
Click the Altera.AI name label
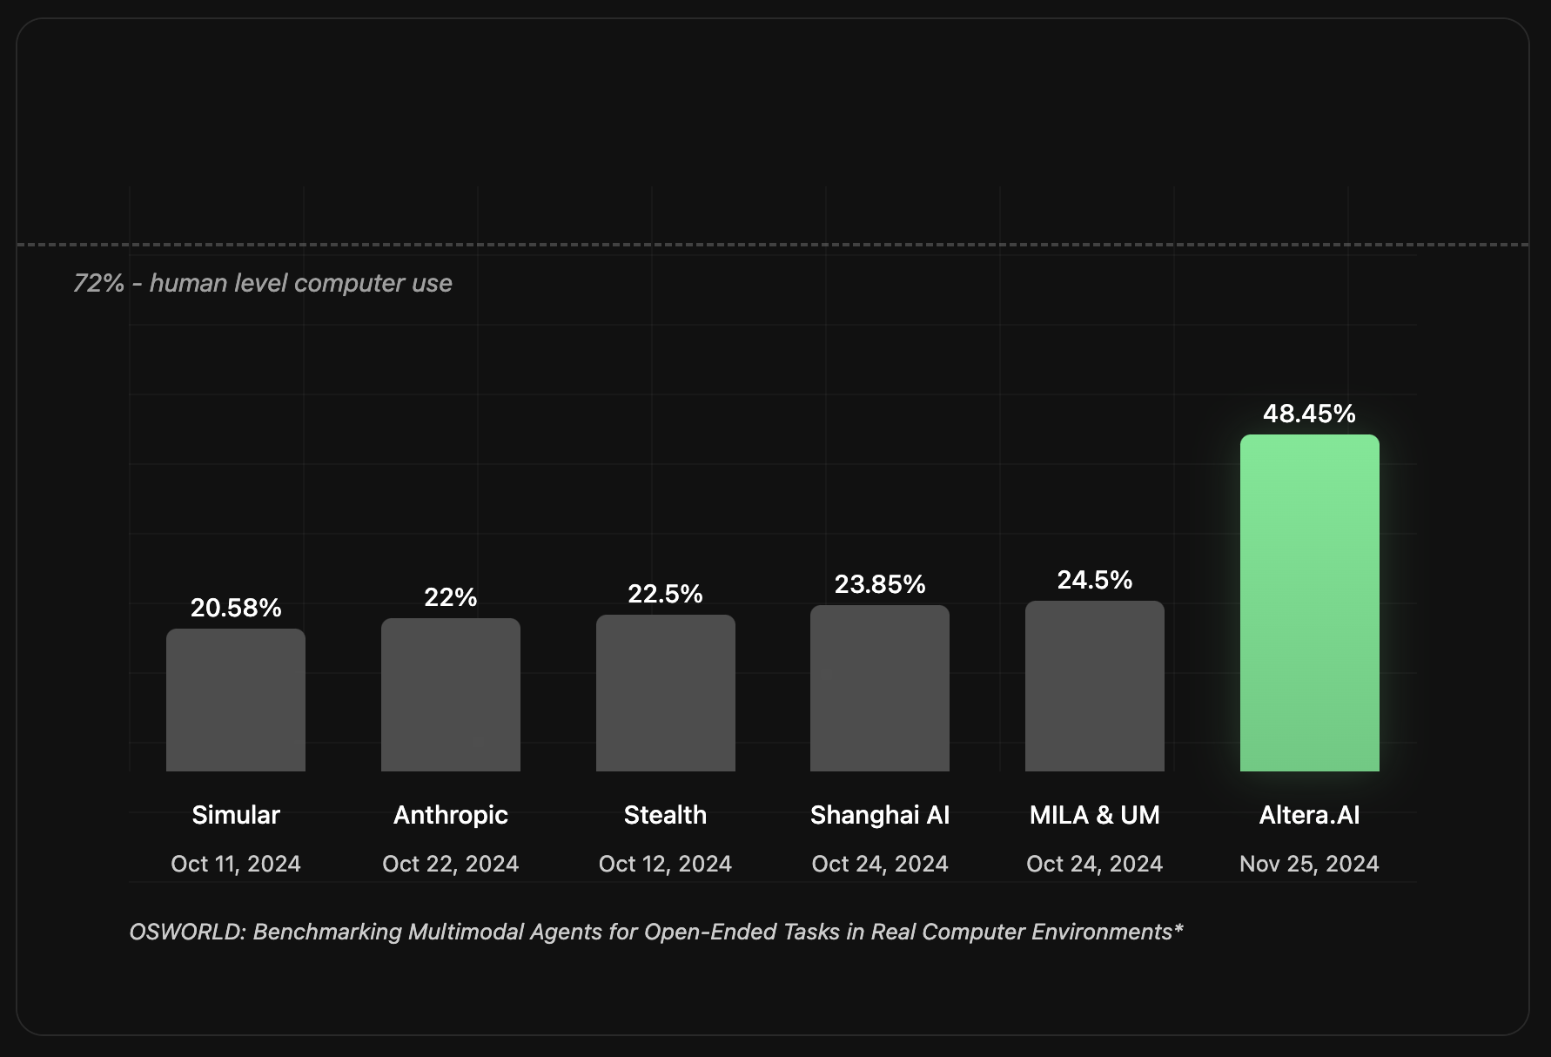click(1309, 815)
